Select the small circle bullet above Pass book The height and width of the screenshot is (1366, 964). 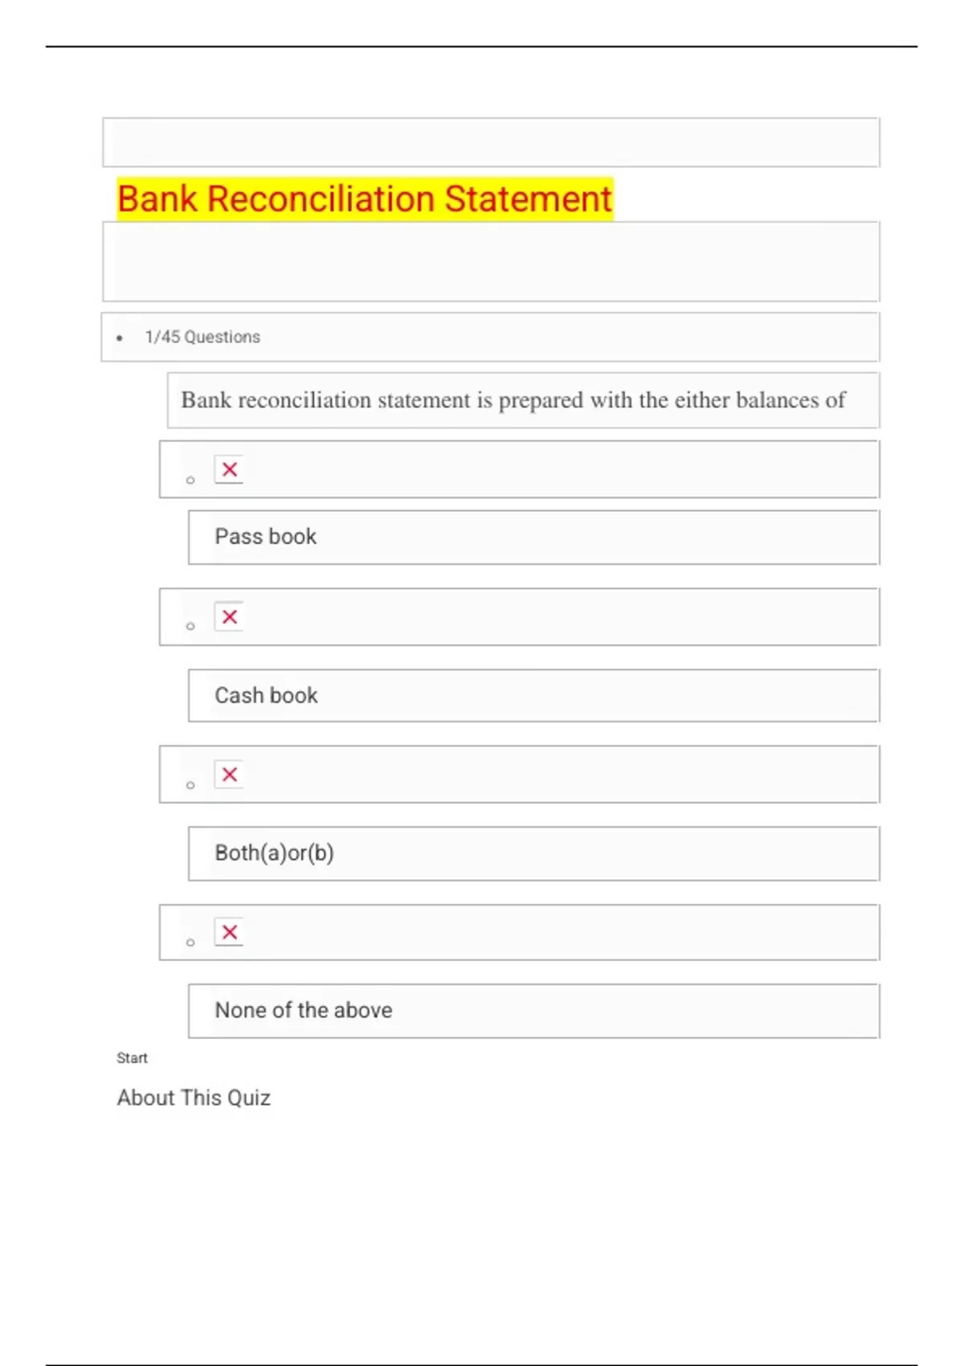(x=190, y=481)
